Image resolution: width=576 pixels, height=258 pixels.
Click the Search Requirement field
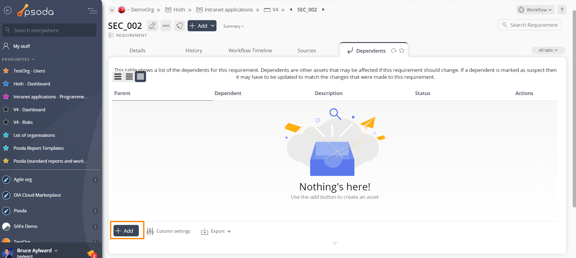tap(530, 25)
